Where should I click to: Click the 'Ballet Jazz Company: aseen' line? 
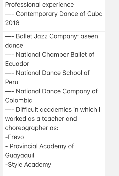pos(52,37)
